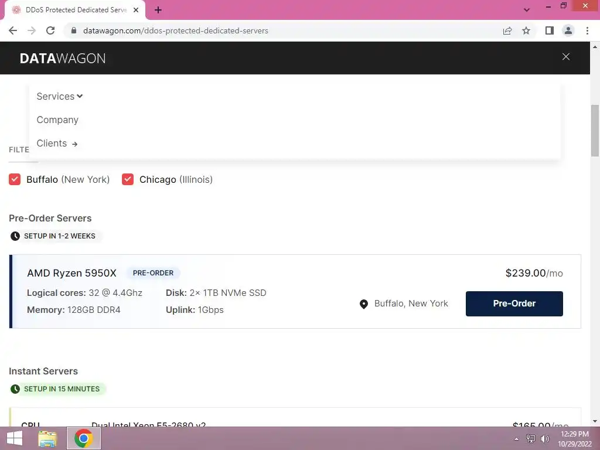Screen dimensions: 600x450
Task: Close the mobile navigation menu with X icon
Action: click(x=565, y=57)
